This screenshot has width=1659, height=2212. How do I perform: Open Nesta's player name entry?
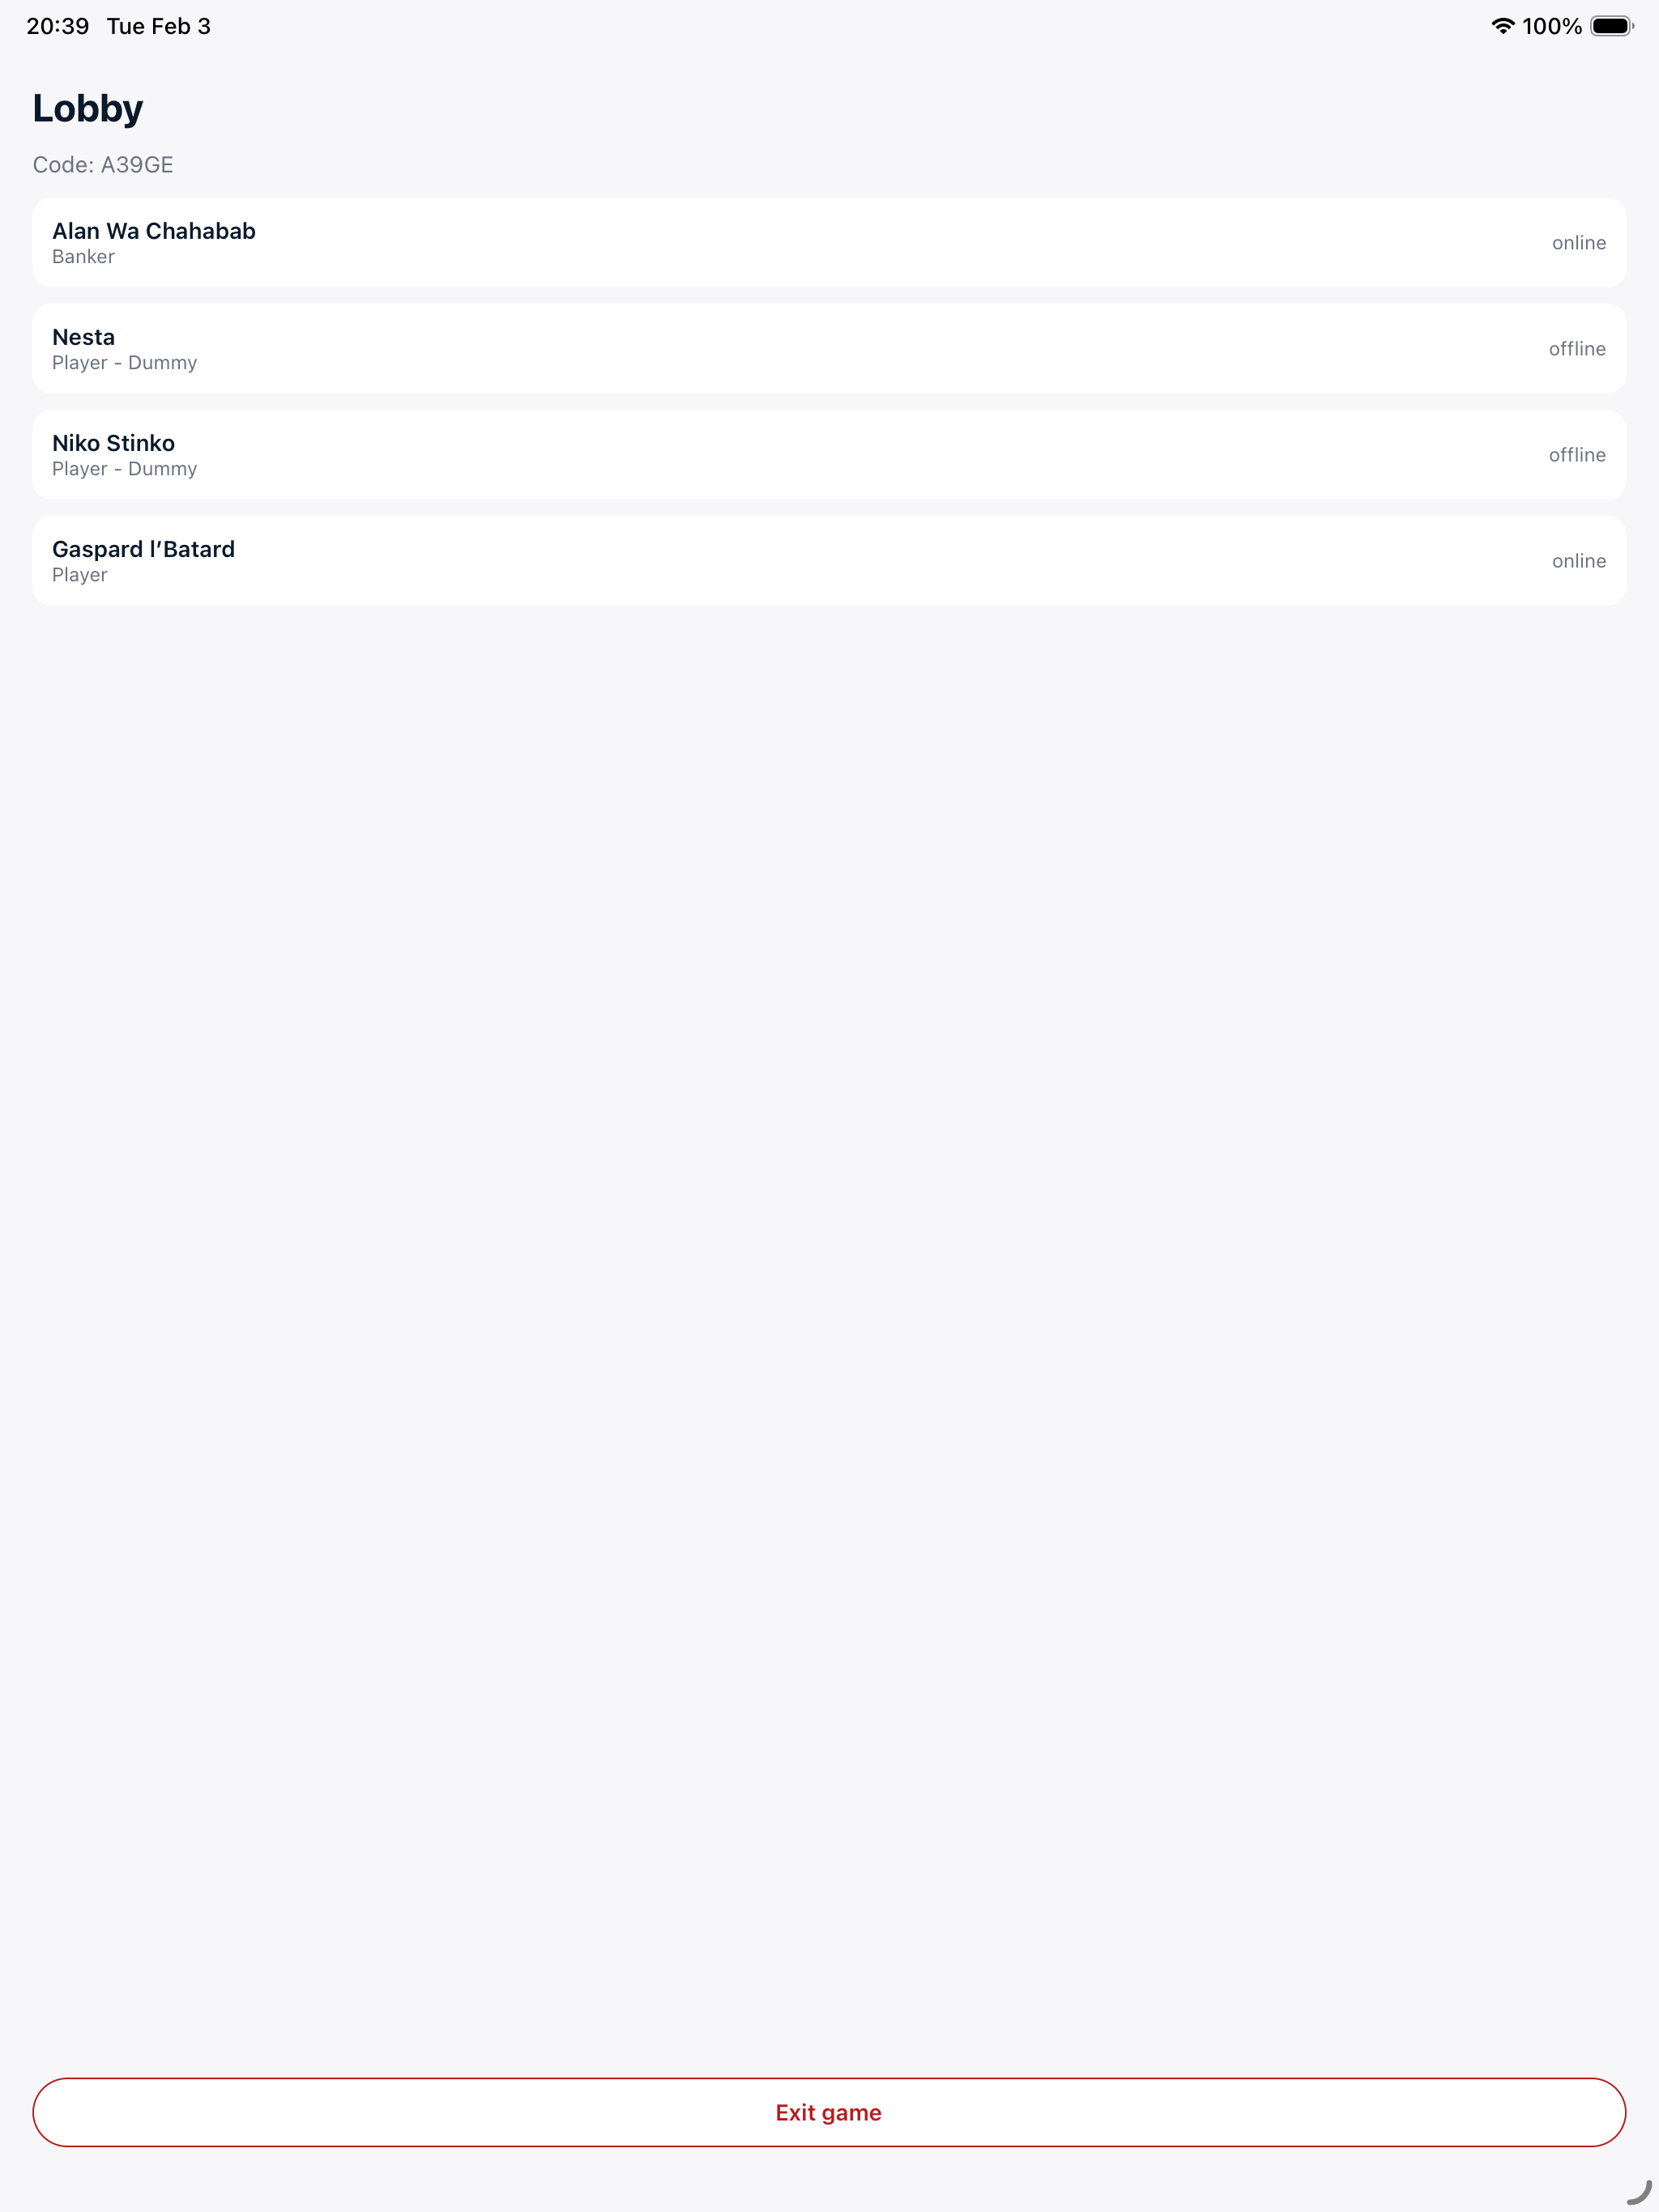coord(83,337)
